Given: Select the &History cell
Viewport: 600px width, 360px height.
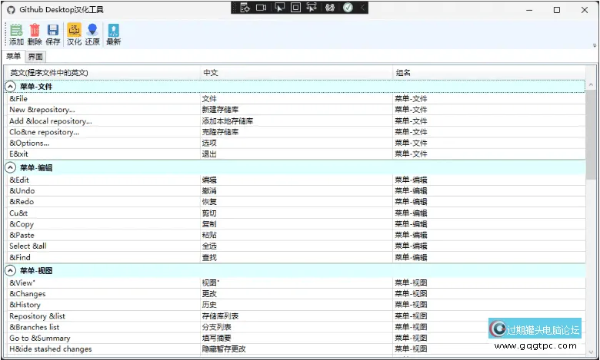Looking at the screenshot, I should (x=102, y=305).
